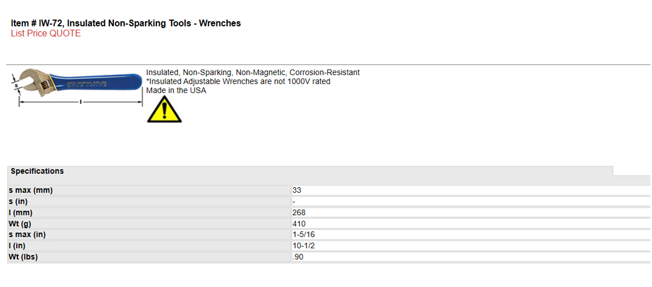This screenshot has height=287, width=652.
Task: Click the 'Made in the USA' text
Action: pos(176,90)
